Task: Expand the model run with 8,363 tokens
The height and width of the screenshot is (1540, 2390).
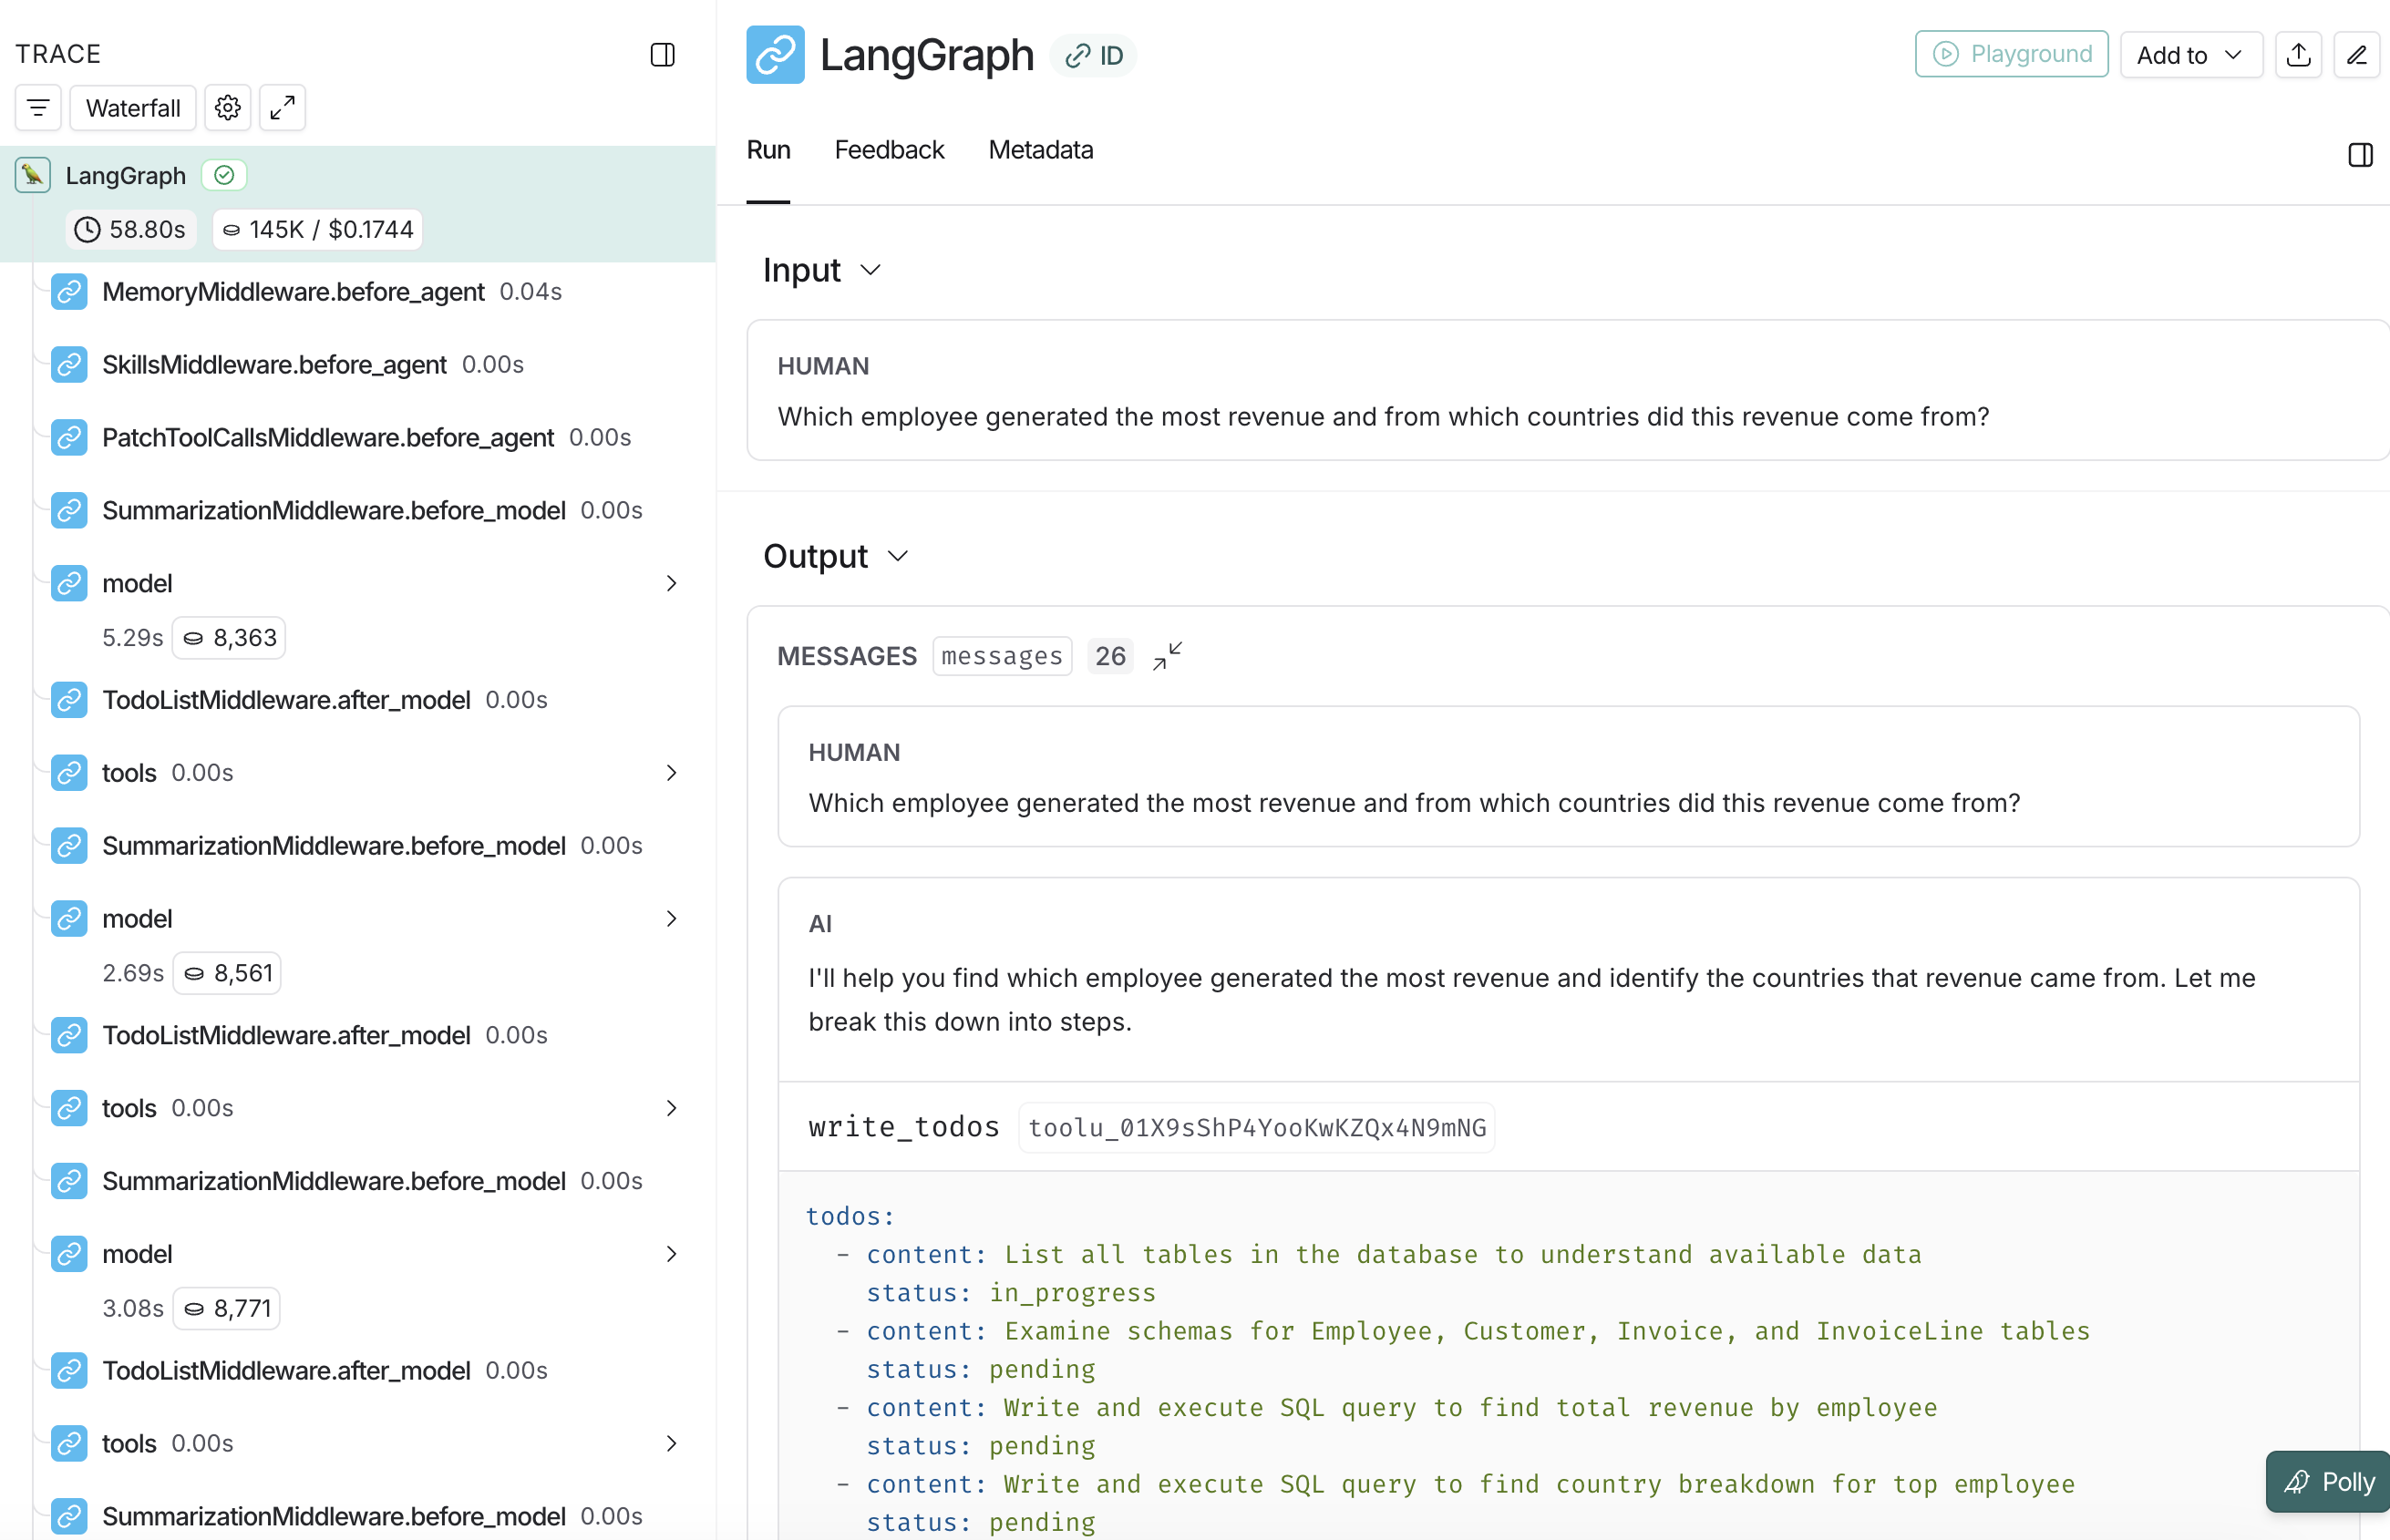Action: click(x=671, y=583)
